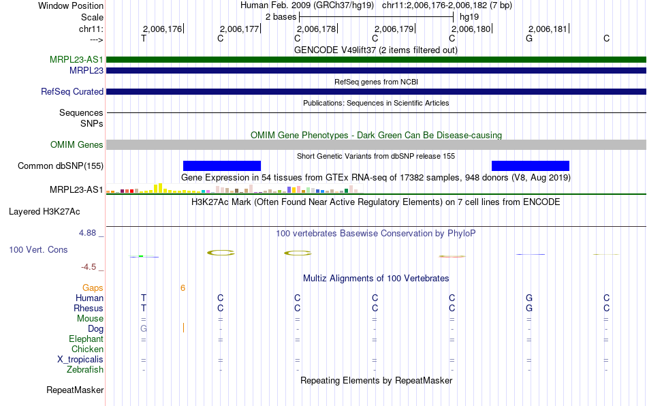
Task: Click the H3K27Ac Mark track title
Action: 376,202
